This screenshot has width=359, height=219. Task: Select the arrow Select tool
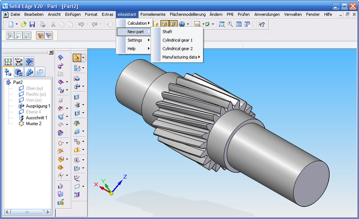click(x=77, y=57)
